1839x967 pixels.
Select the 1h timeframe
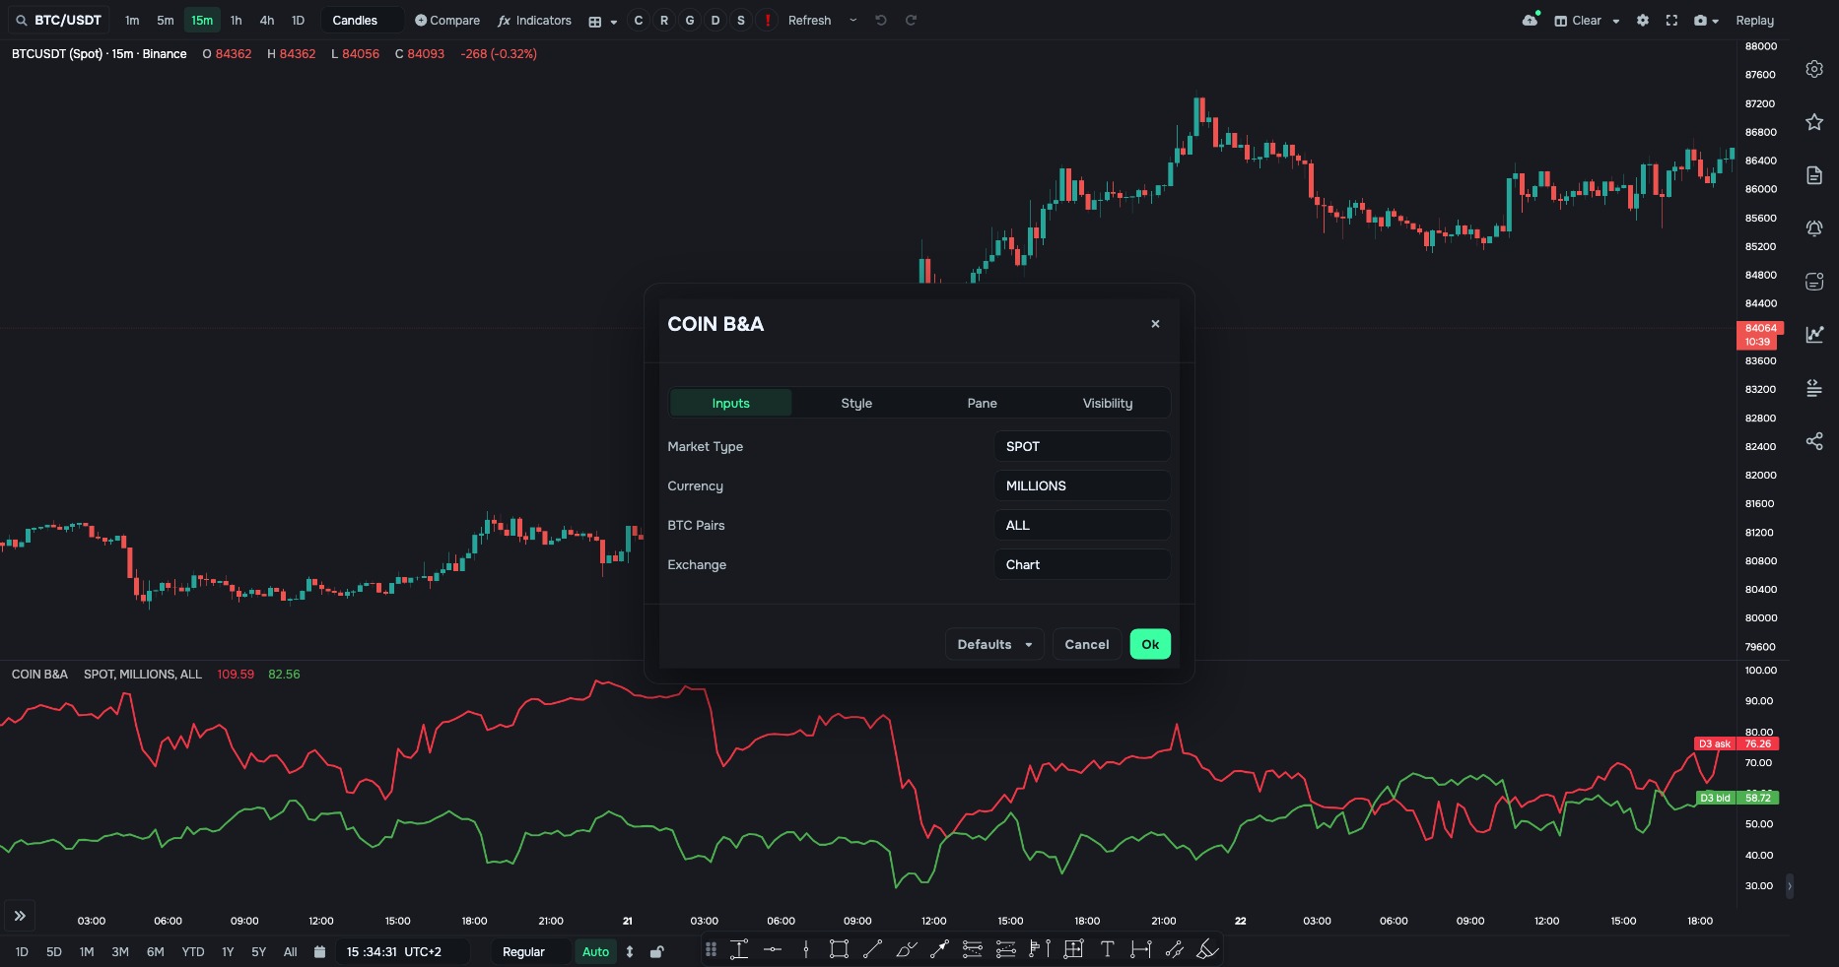click(237, 20)
